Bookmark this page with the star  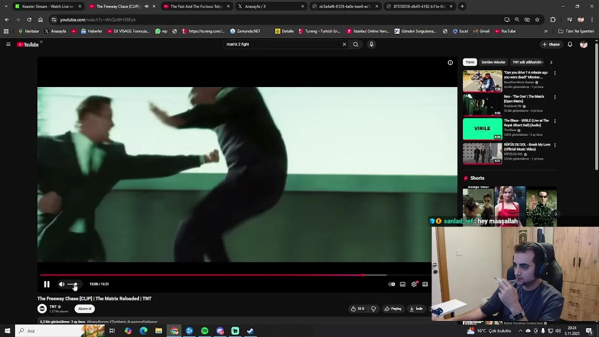tap(537, 20)
